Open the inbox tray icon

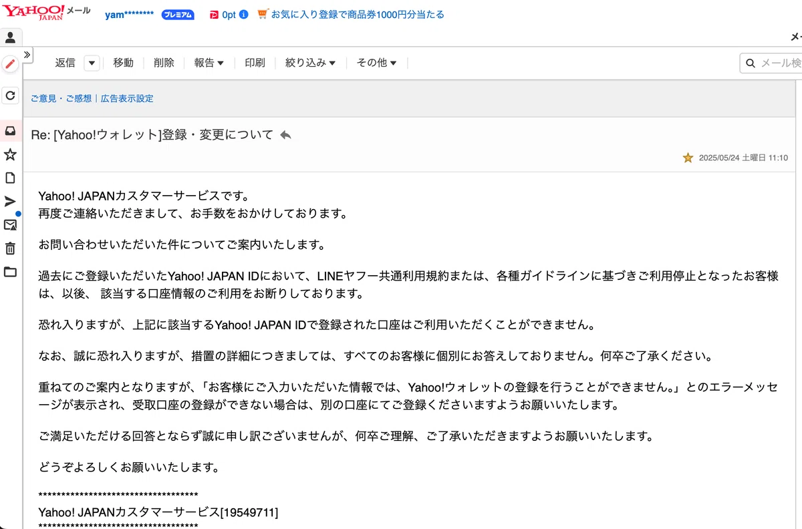click(x=10, y=131)
